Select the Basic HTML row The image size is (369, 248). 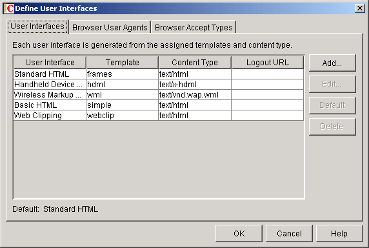pyautogui.click(x=159, y=105)
